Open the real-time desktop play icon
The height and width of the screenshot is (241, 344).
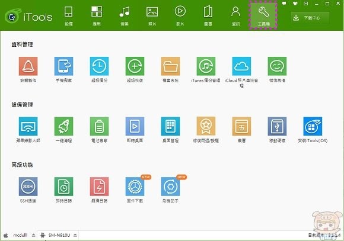pyautogui.click(x=135, y=126)
